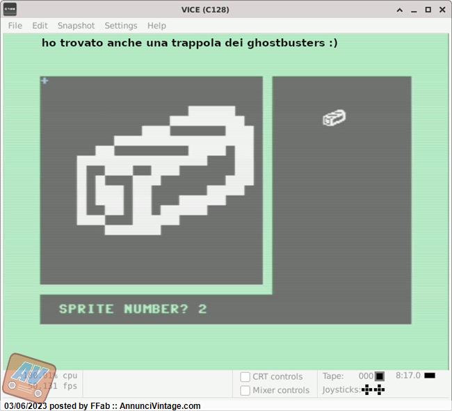Click the 8:17.0 drive status text
The width and height of the screenshot is (452, 411).
click(x=408, y=376)
